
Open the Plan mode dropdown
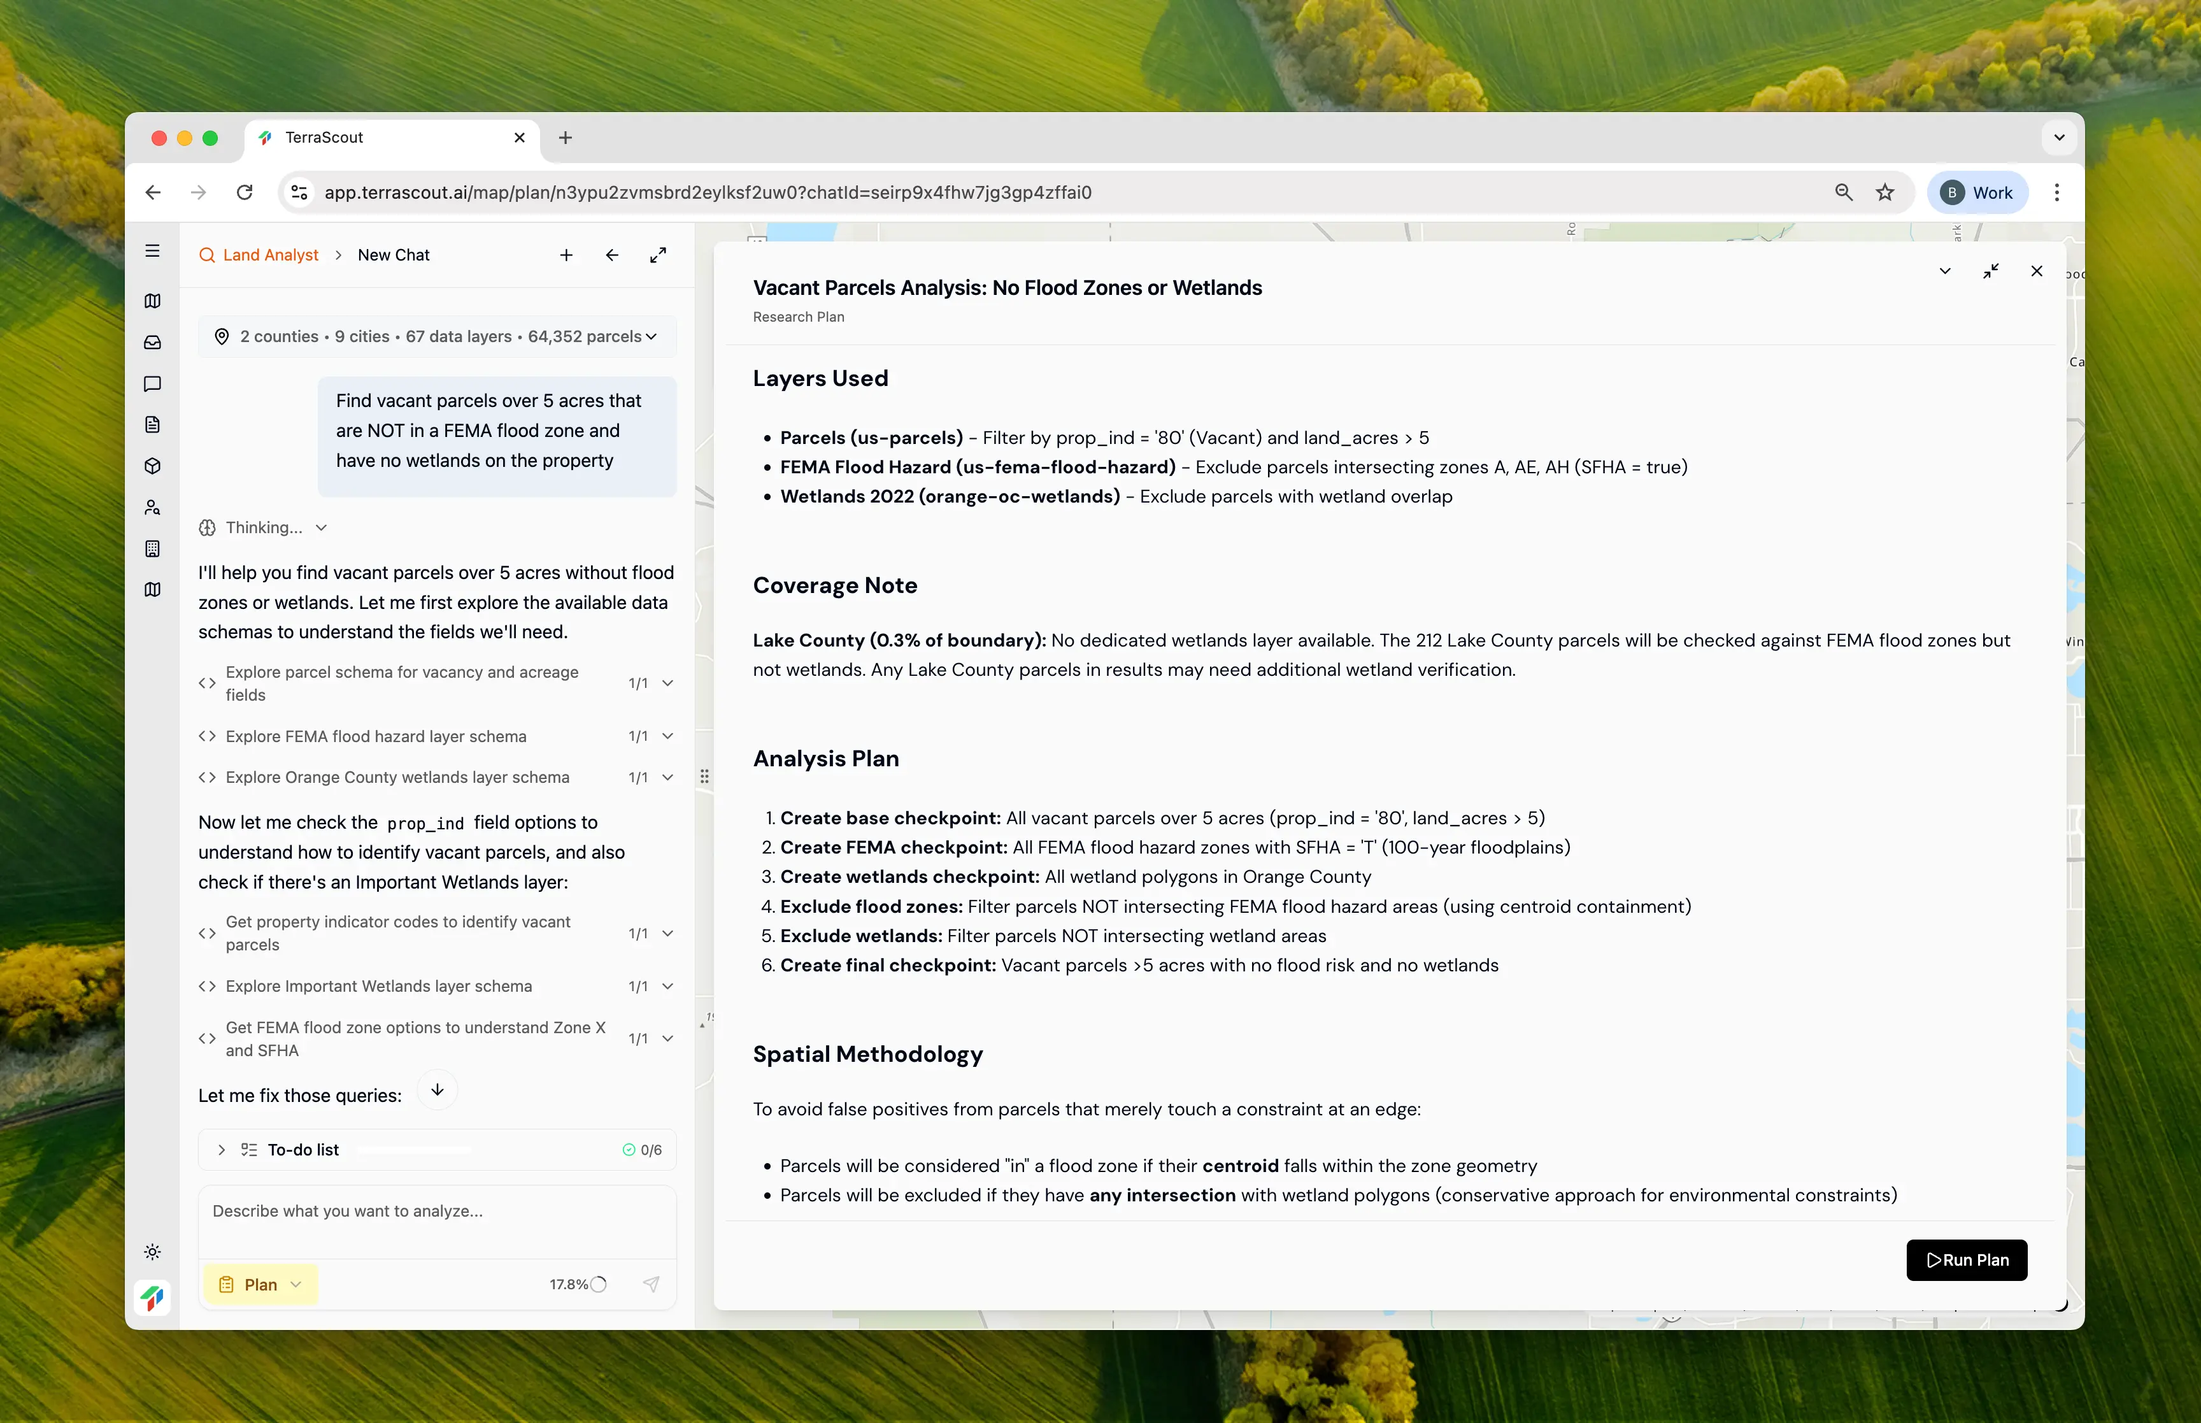[x=260, y=1284]
